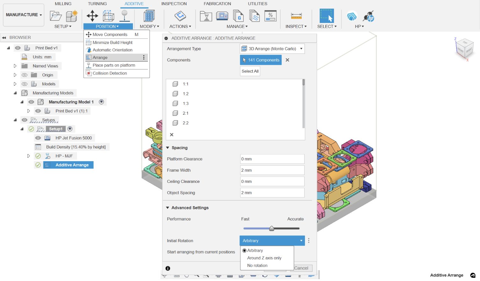Click the Performance slider handle
The height and width of the screenshot is (281, 480).
272,228
